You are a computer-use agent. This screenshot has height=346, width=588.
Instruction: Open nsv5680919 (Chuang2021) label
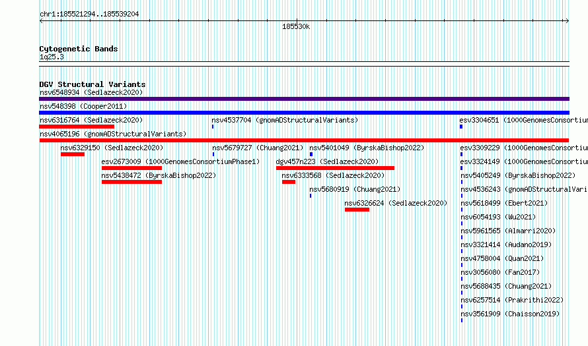click(x=355, y=189)
